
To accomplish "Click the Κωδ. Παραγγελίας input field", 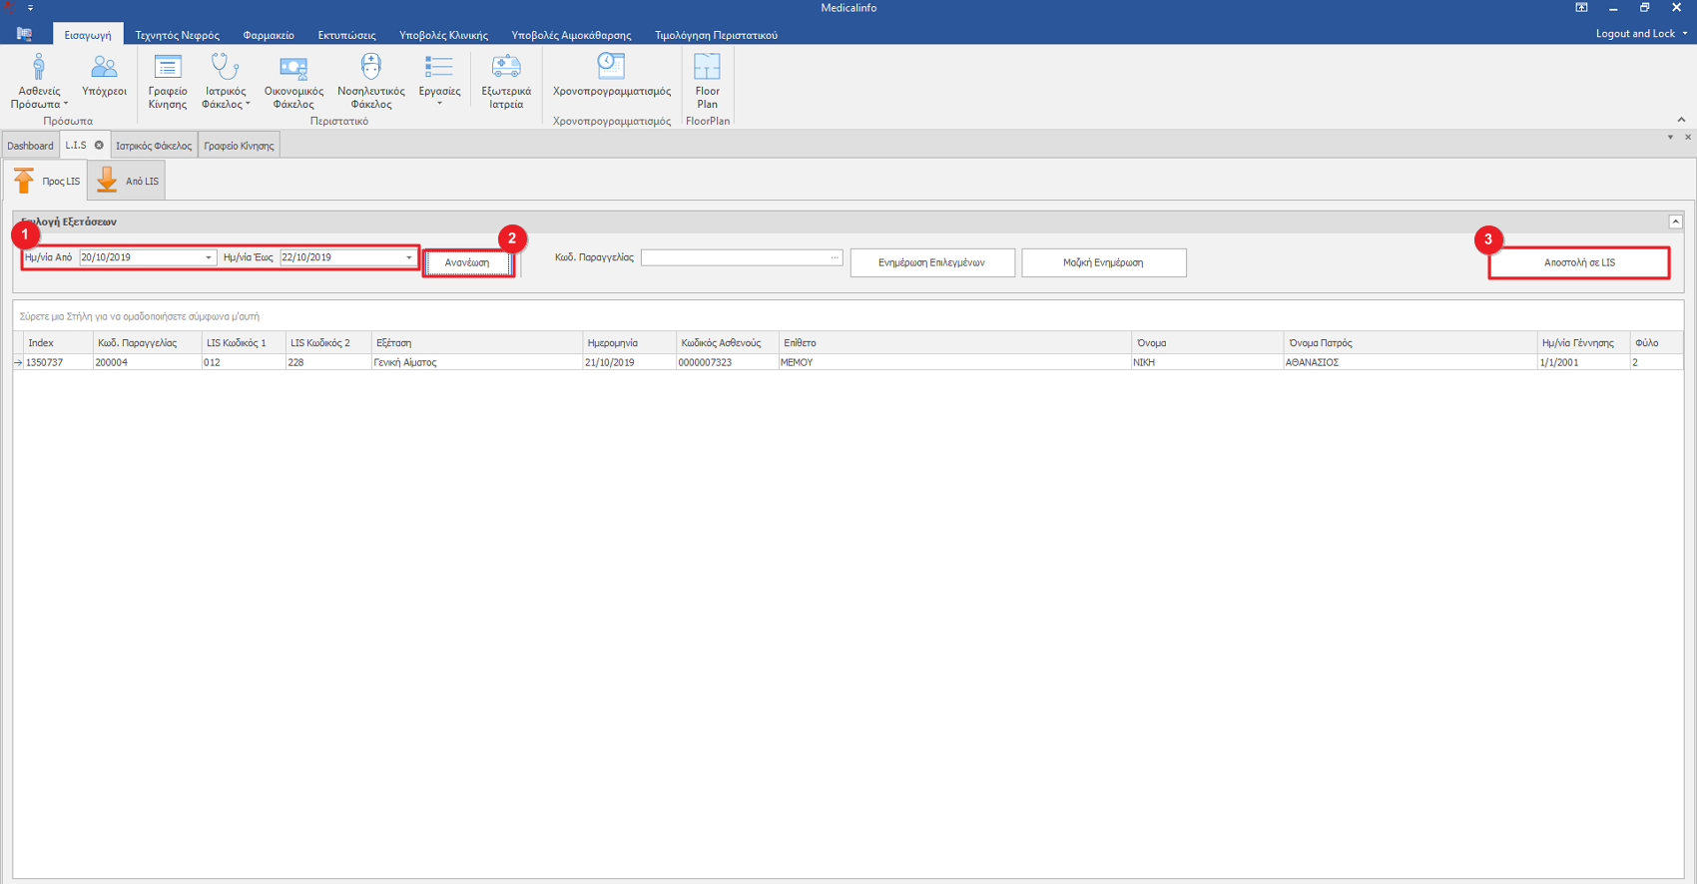I will point(734,258).
